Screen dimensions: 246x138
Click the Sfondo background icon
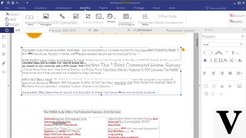pos(110,16)
